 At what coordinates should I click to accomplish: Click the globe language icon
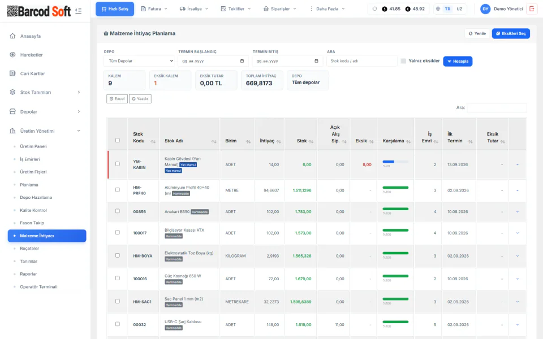438,9
